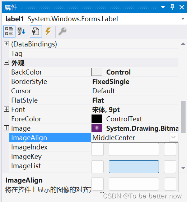This screenshot has width=187, height=202.
Task: Open Events view lightning bolt icon
Action: point(48,31)
